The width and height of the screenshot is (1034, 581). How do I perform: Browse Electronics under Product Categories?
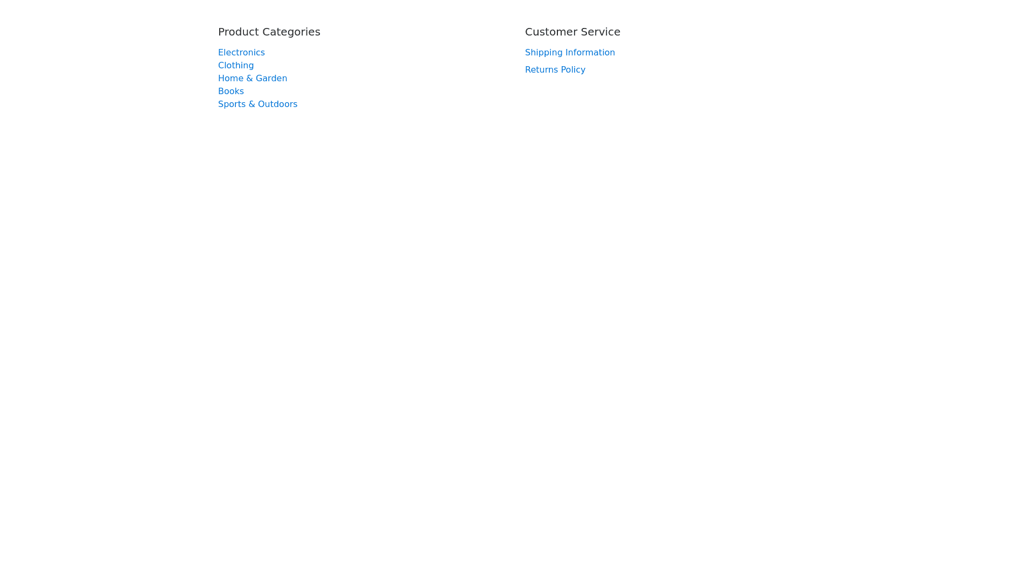(x=241, y=52)
